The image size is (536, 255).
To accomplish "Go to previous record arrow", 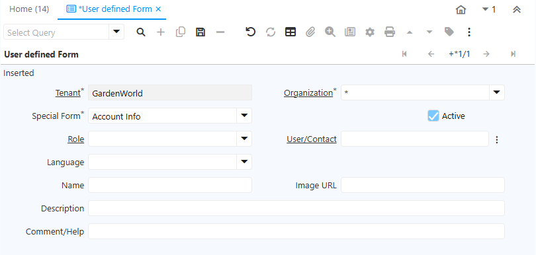I will point(431,54).
